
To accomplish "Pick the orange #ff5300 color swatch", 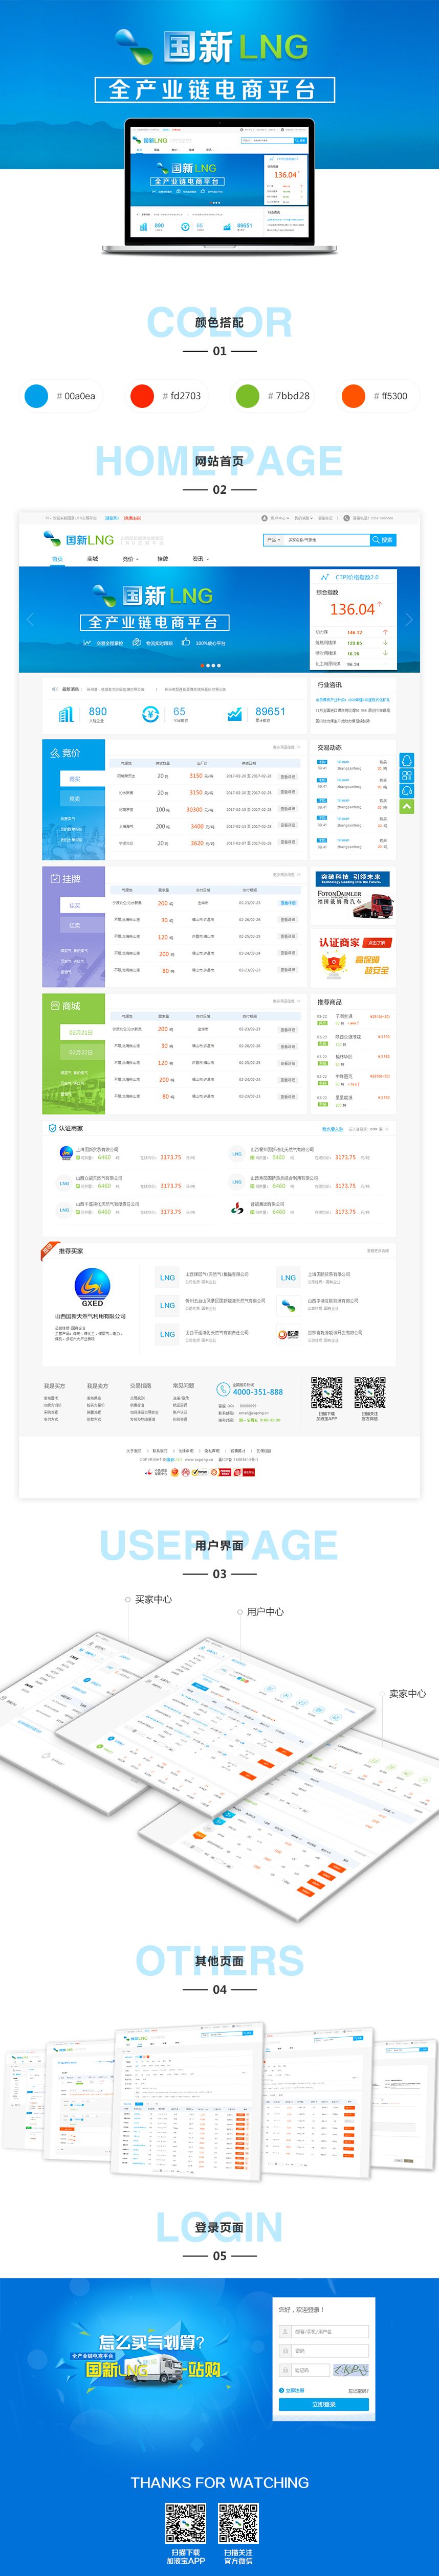I will click(x=353, y=395).
